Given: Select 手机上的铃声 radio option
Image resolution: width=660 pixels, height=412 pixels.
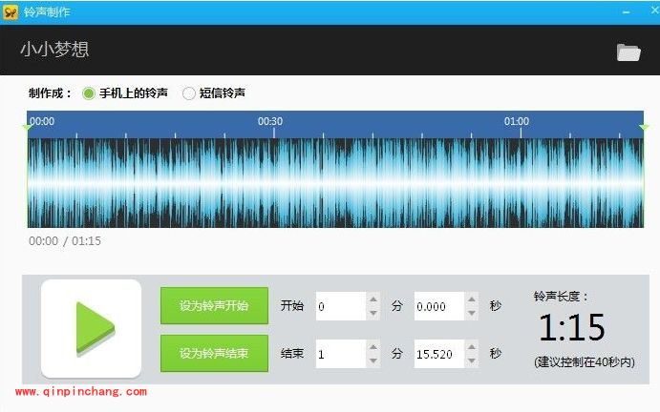Looking at the screenshot, I should pos(89,93).
